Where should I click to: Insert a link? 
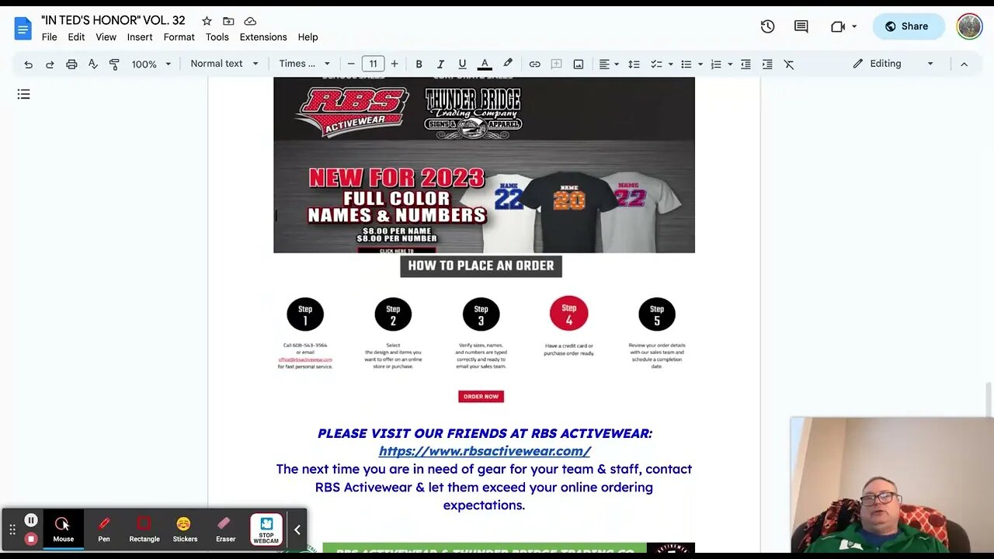pos(534,64)
